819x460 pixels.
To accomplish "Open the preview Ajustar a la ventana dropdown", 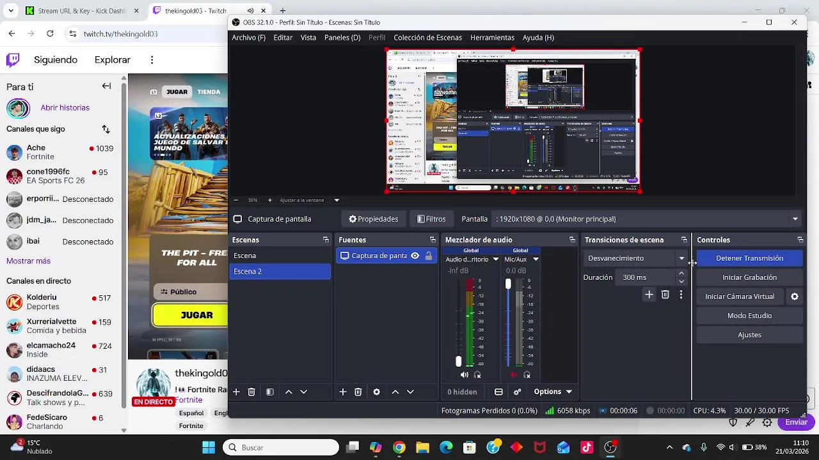I will coord(337,200).
